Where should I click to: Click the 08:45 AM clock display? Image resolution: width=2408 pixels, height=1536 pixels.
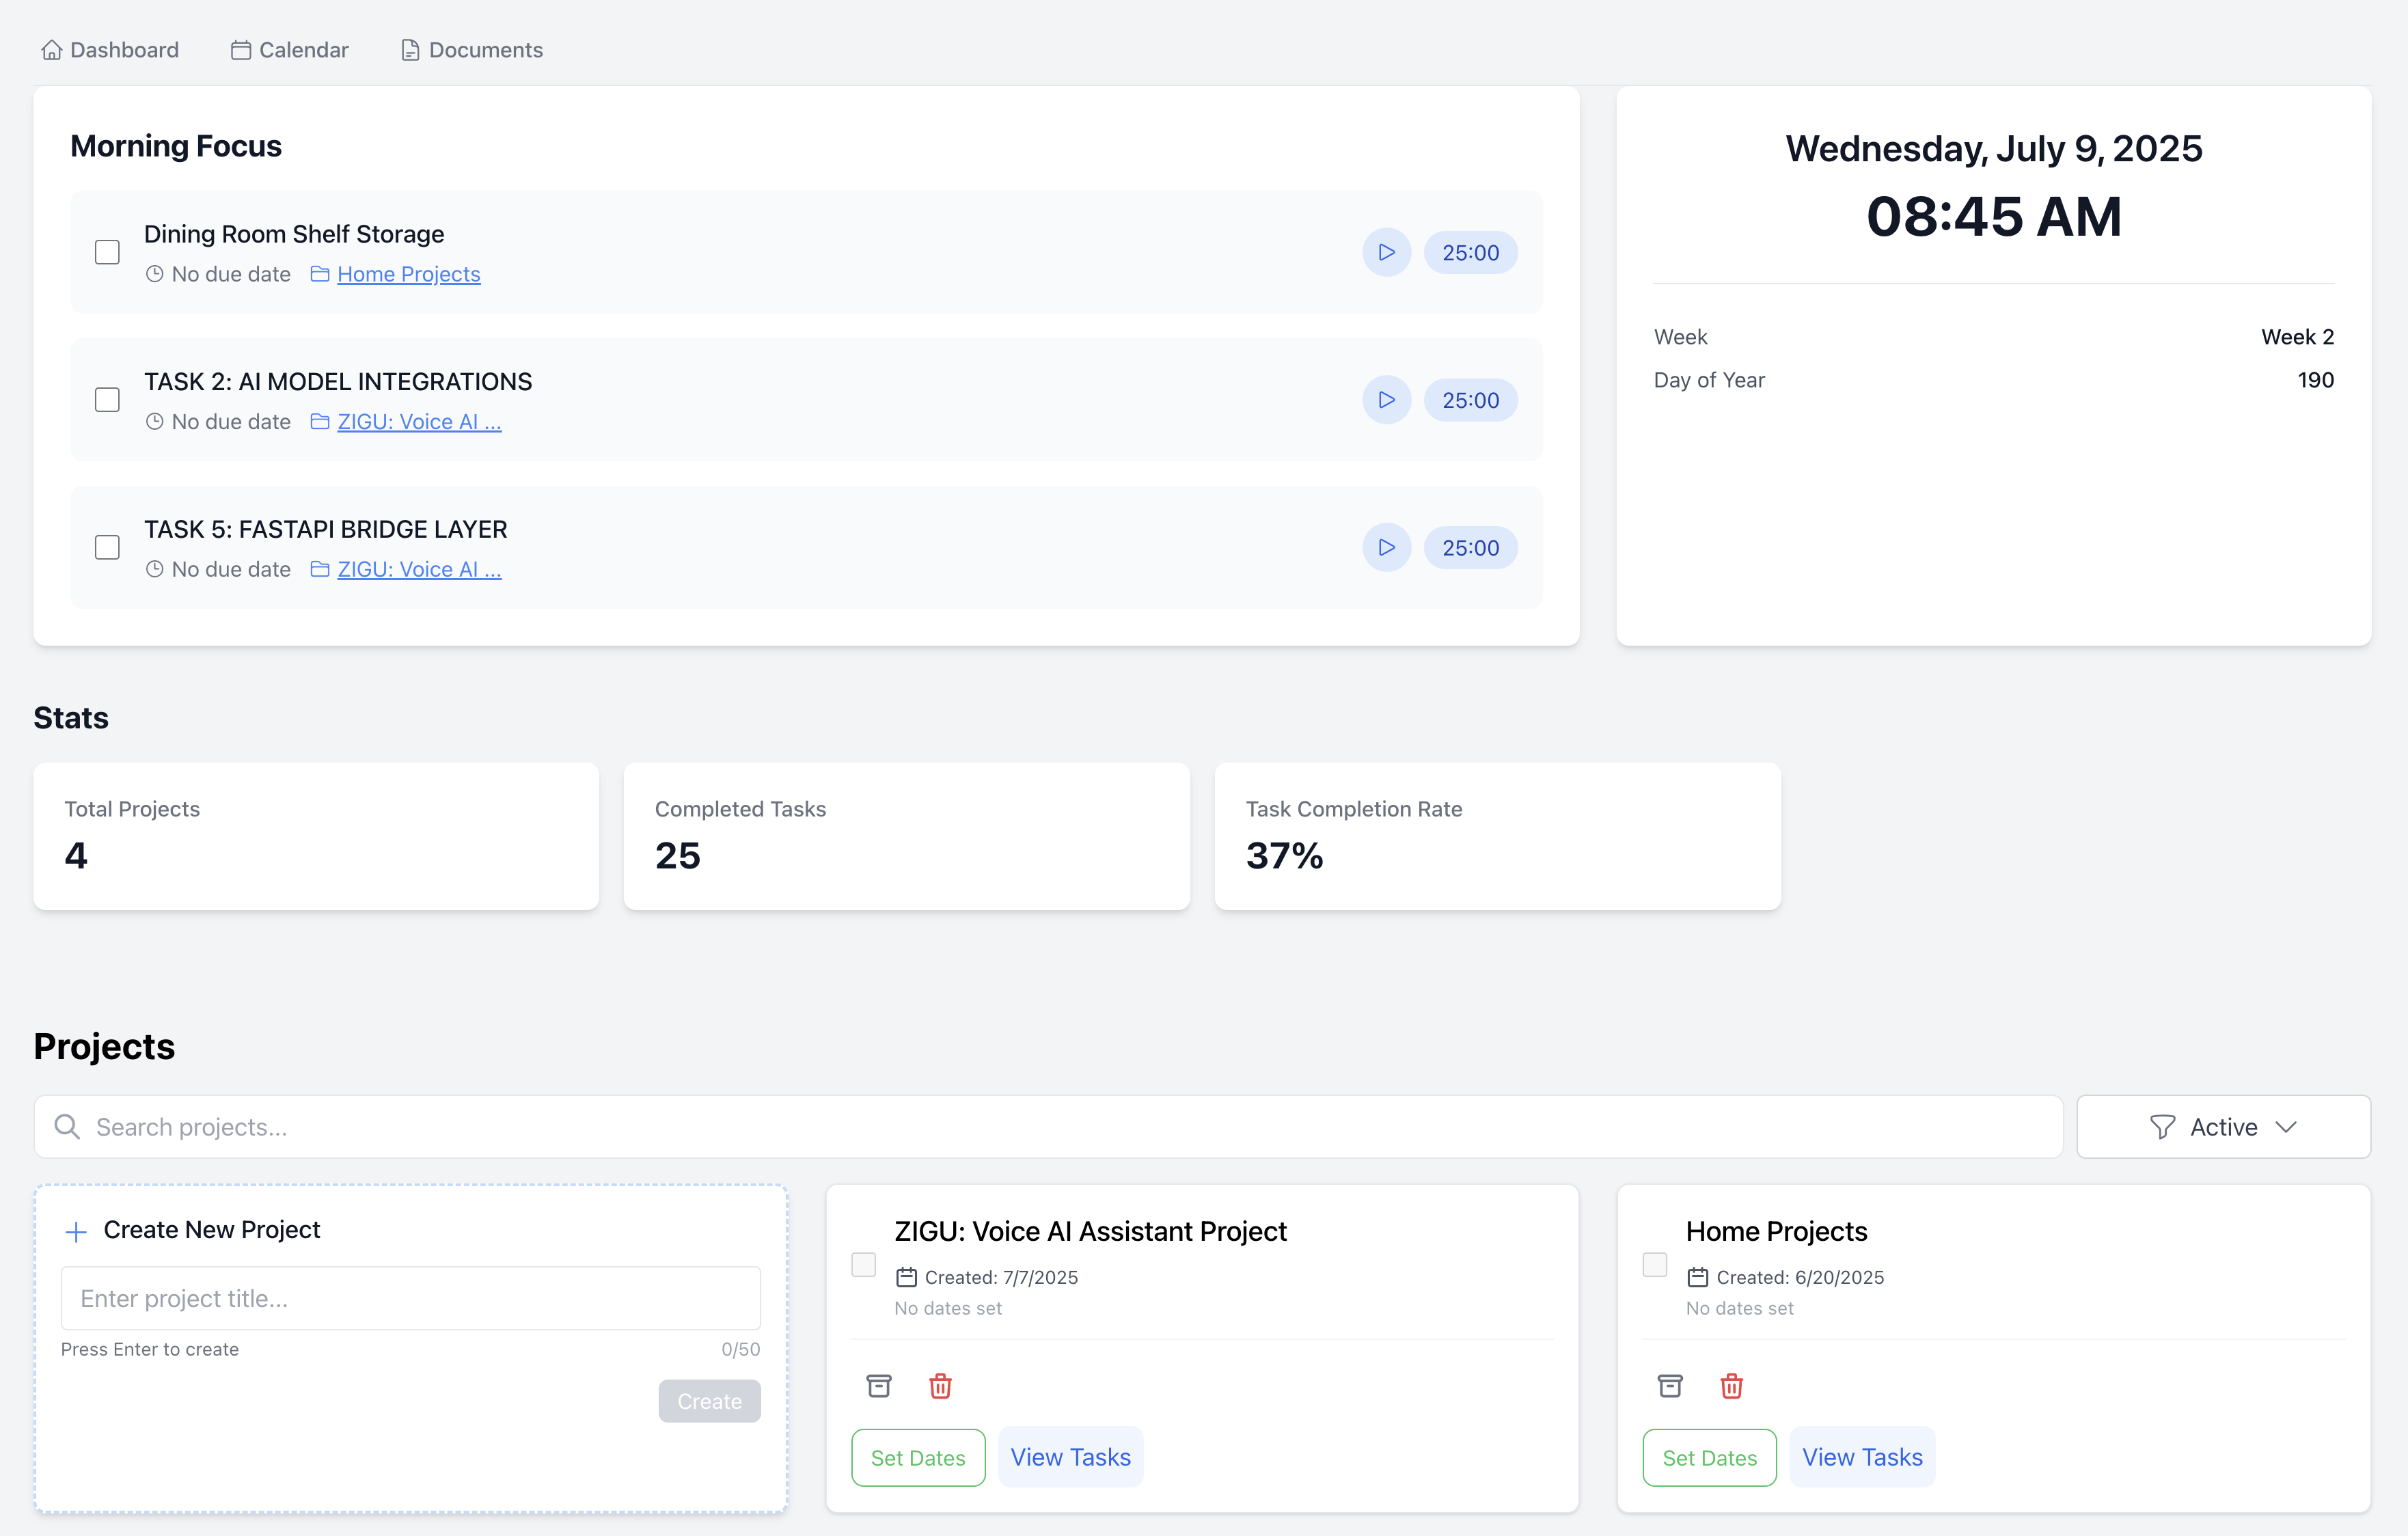[x=1994, y=216]
